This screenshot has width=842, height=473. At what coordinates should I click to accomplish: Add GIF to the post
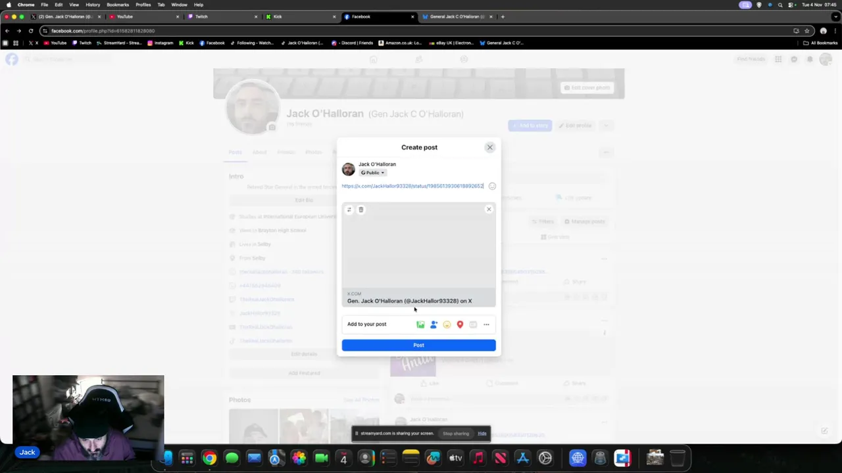coord(473,325)
